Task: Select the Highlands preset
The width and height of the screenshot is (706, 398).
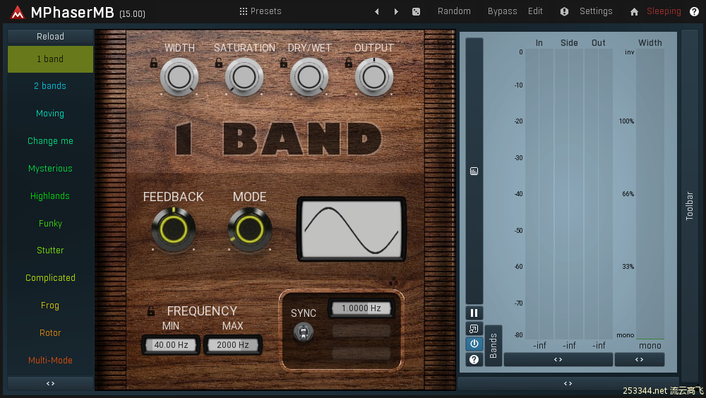Action: [x=50, y=196]
